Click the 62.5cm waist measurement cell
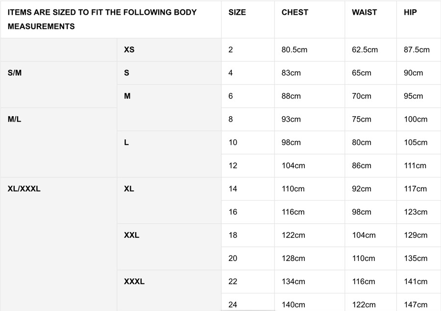This screenshot has height=311, width=441. click(x=365, y=50)
